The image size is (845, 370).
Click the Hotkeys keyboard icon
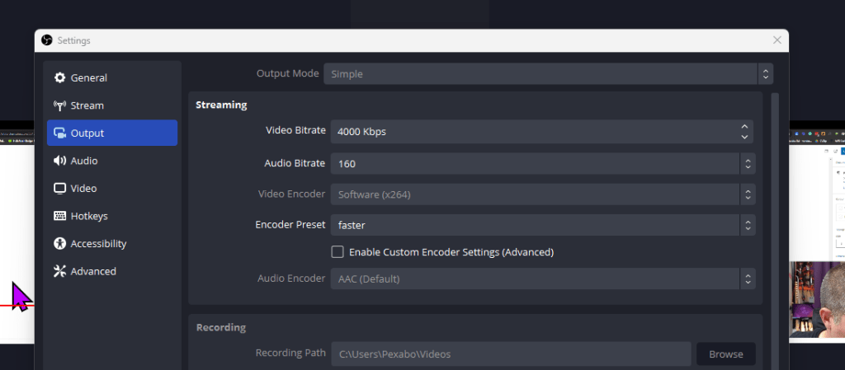click(59, 216)
